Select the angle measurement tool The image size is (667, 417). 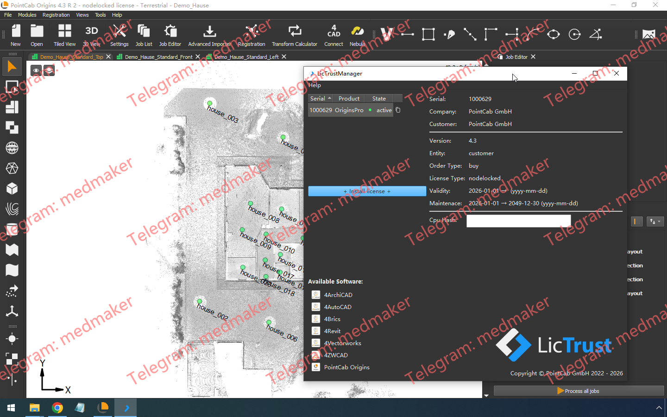[x=596, y=34]
